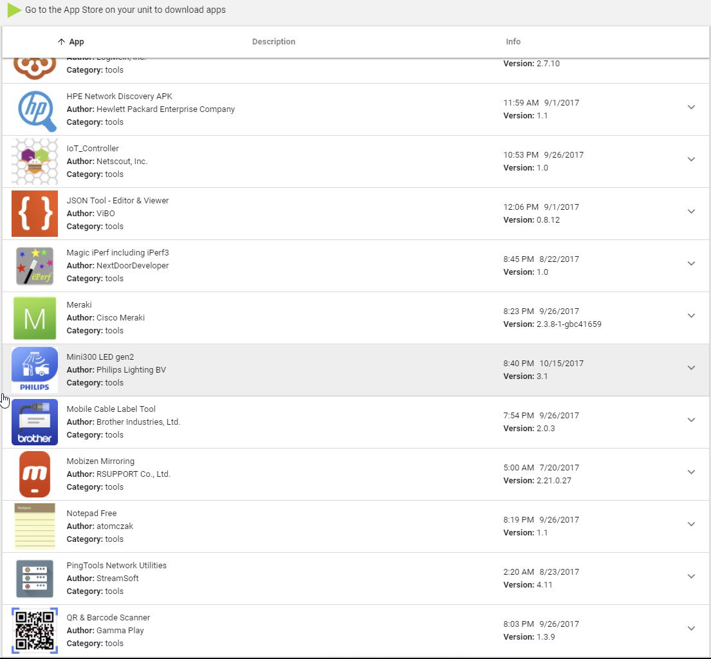Expand details for JSON Tool - Editor & Viewer
The height and width of the screenshot is (659, 711).
point(691,211)
